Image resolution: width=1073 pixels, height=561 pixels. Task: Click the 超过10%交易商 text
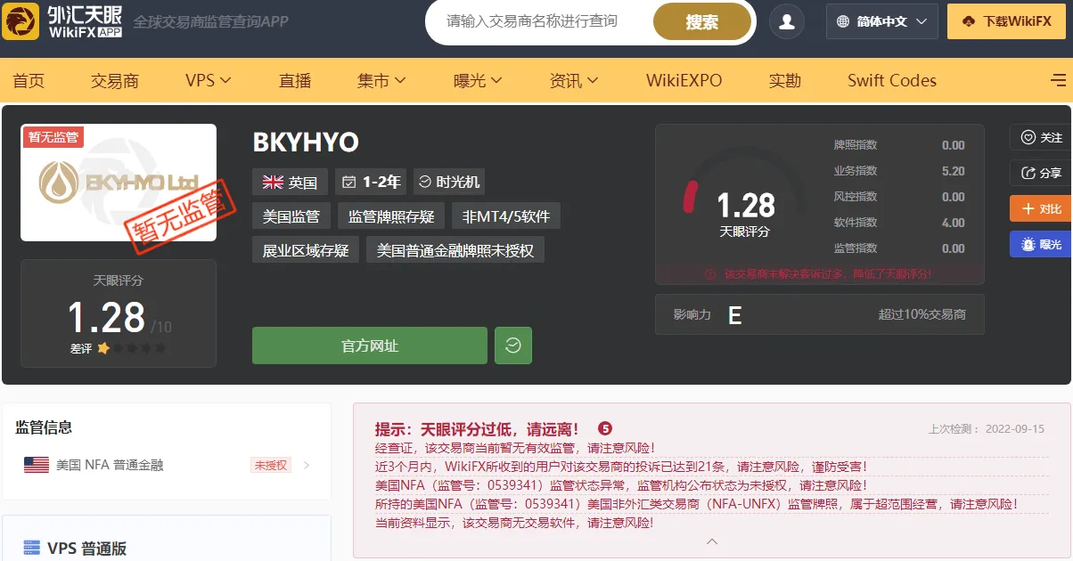922,314
